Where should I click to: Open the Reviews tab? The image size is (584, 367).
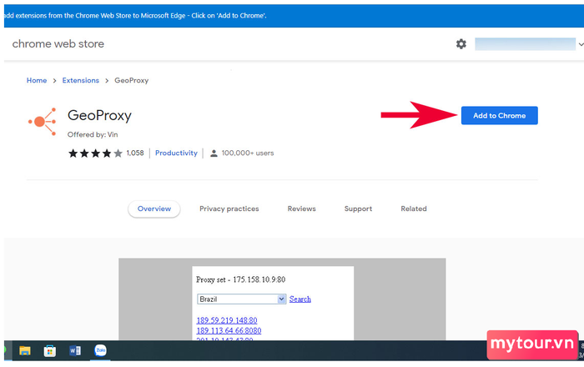coord(302,209)
